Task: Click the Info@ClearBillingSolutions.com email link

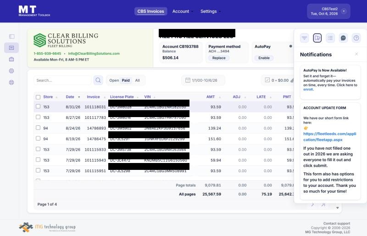Action: [x=94, y=53]
